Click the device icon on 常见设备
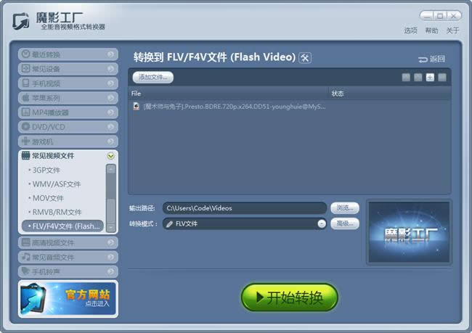The height and width of the screenshot is (333, 472). click(x=26, y=69)
